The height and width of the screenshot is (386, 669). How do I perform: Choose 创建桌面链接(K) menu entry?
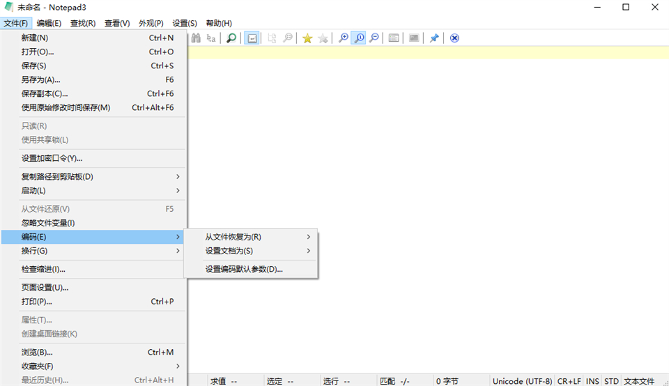94,334
